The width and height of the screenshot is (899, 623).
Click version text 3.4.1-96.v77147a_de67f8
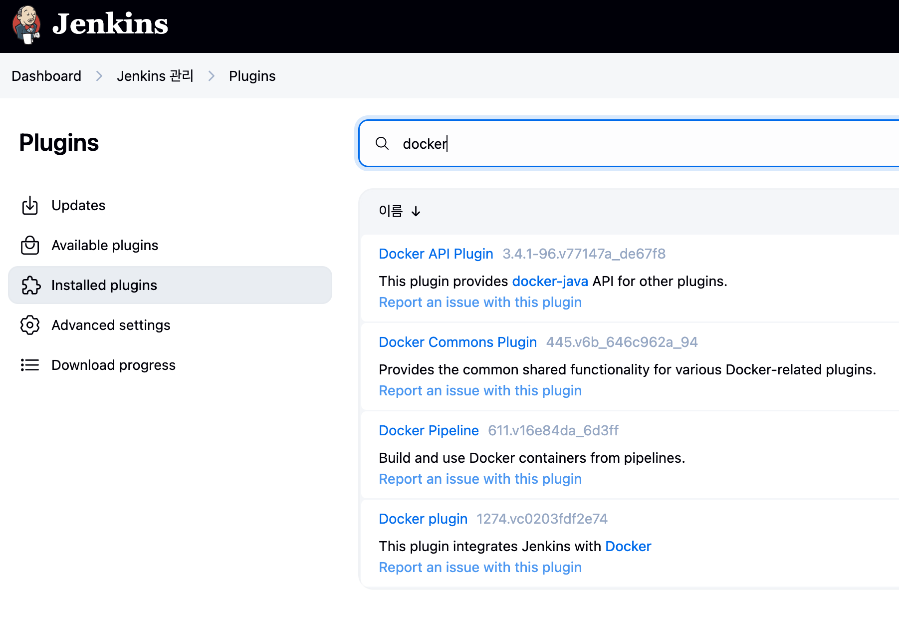pyautogui.click(x=584, y=254)
